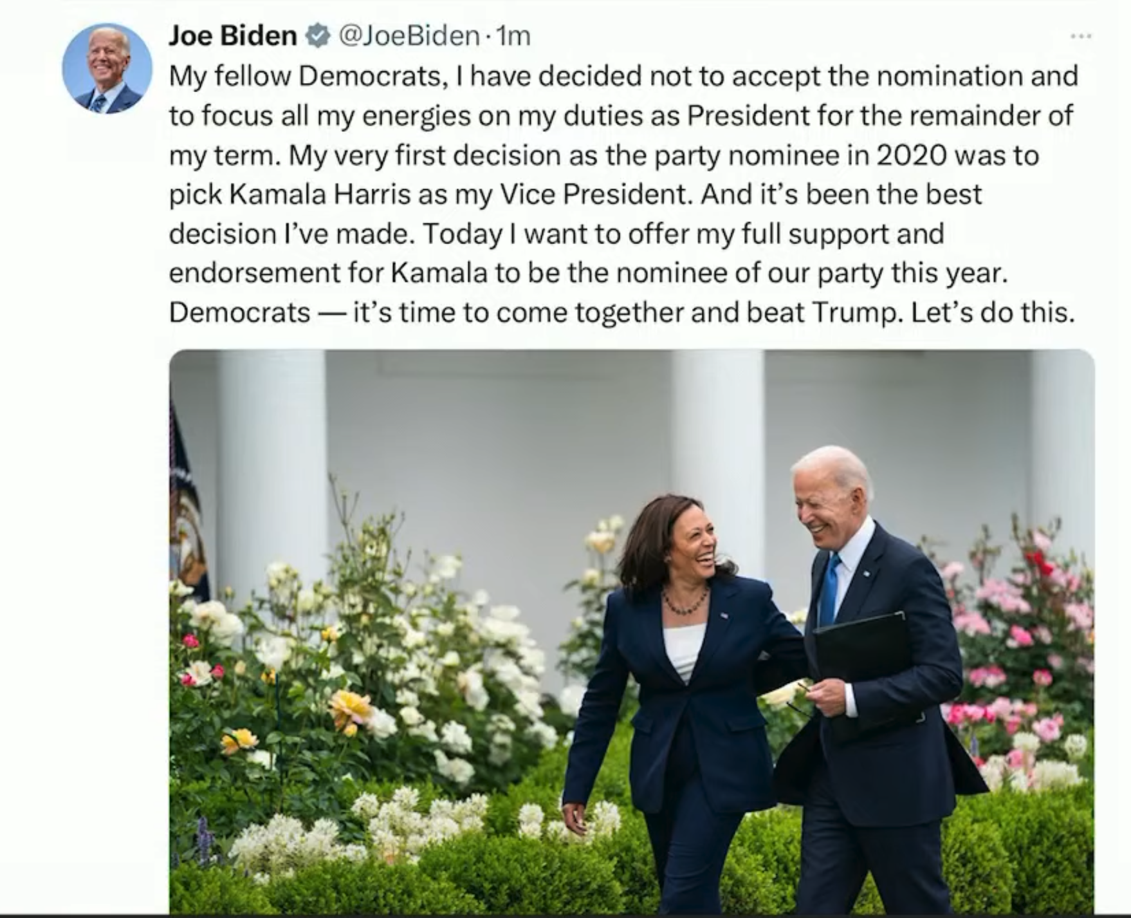Screen dimensions: 1131x918
Task: Click the woman's white blouse in photo
Action: coord(683,650)
